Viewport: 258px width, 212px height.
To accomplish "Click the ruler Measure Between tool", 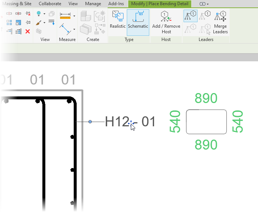I will pyautogui.click(x=65, y=16).
